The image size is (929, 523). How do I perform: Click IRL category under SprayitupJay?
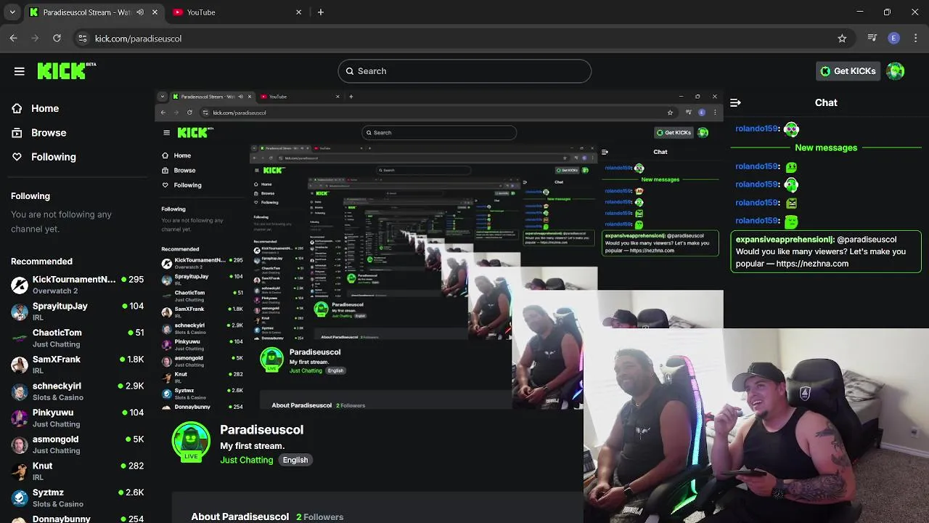(x=38, y=317)
